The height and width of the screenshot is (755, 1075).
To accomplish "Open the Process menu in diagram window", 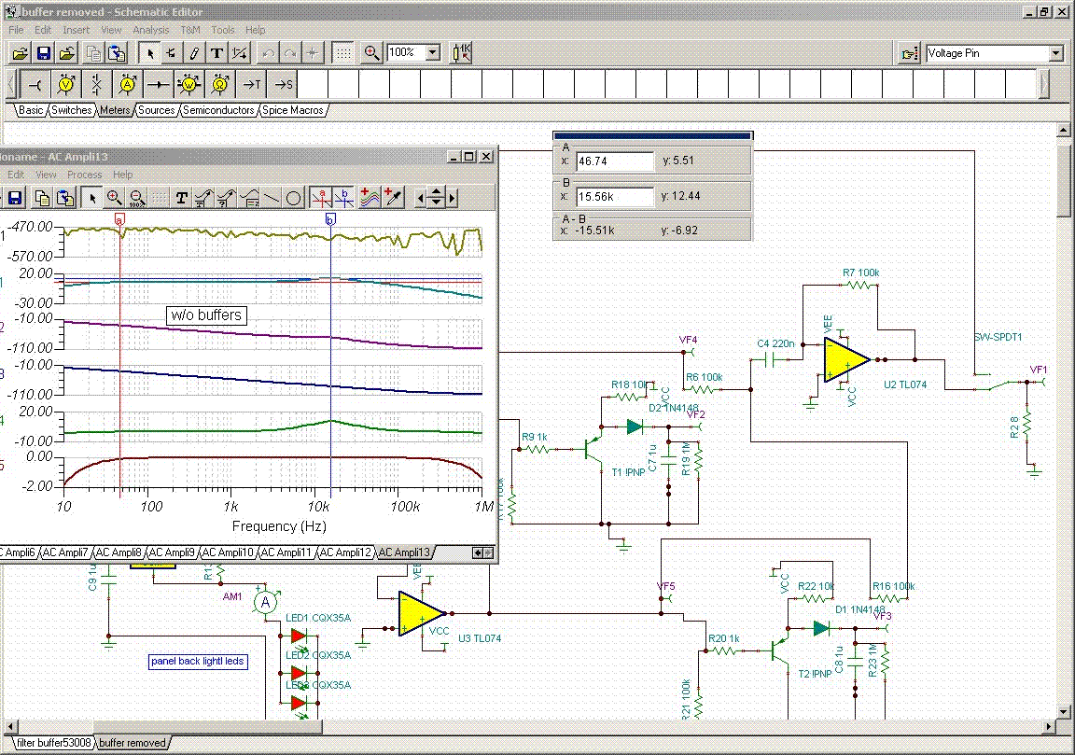I will coord(84,175).
